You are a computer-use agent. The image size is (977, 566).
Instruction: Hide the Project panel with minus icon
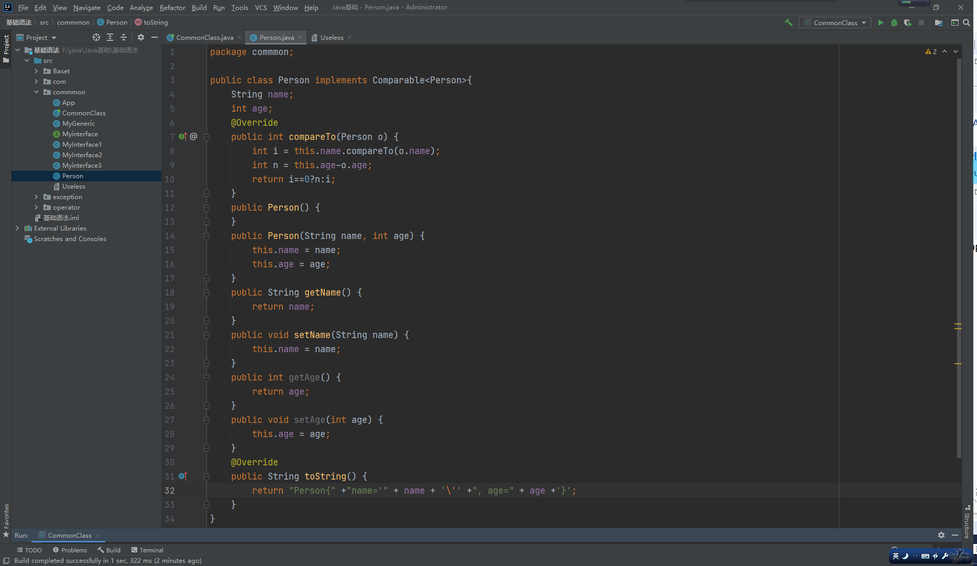pyautogui.click(x=155, y=37)
